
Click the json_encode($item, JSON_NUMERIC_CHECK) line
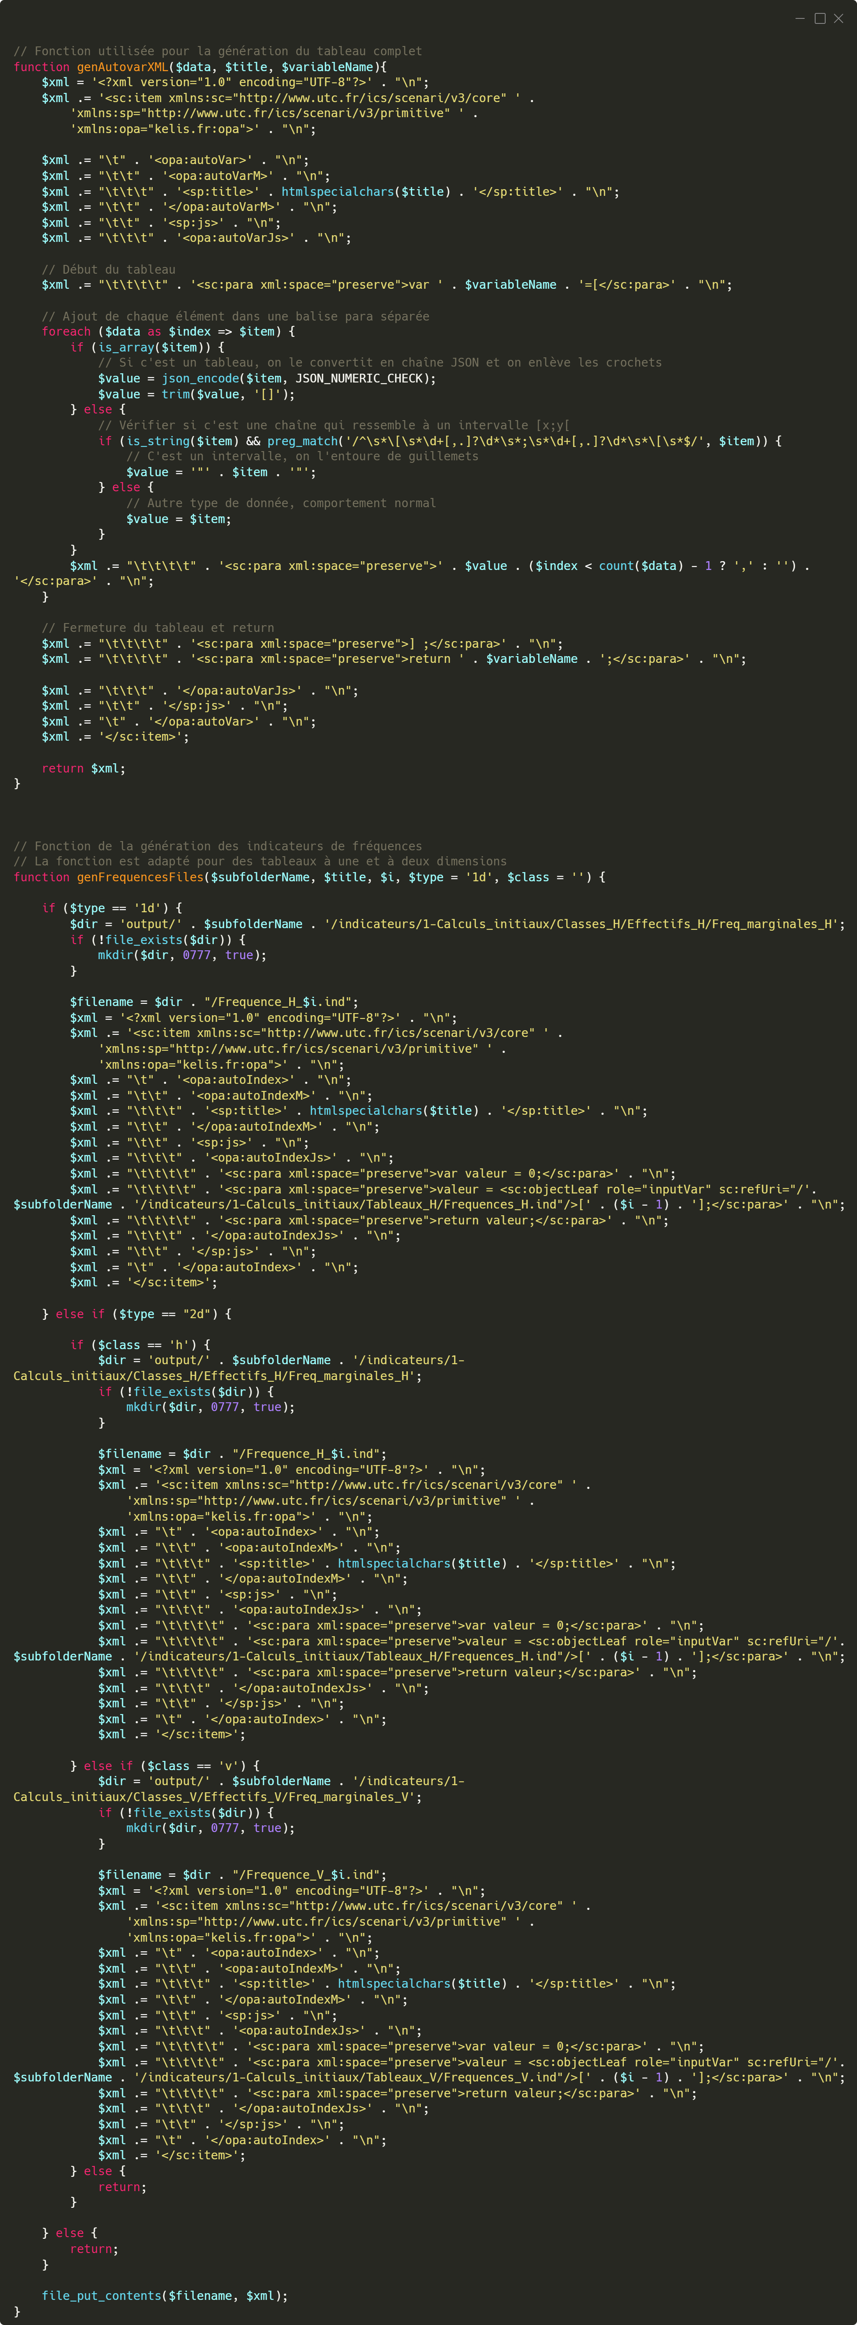267,378
